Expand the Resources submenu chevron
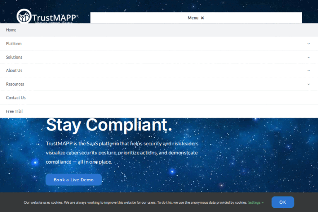The image size is (318, 212). coord(308,84)
